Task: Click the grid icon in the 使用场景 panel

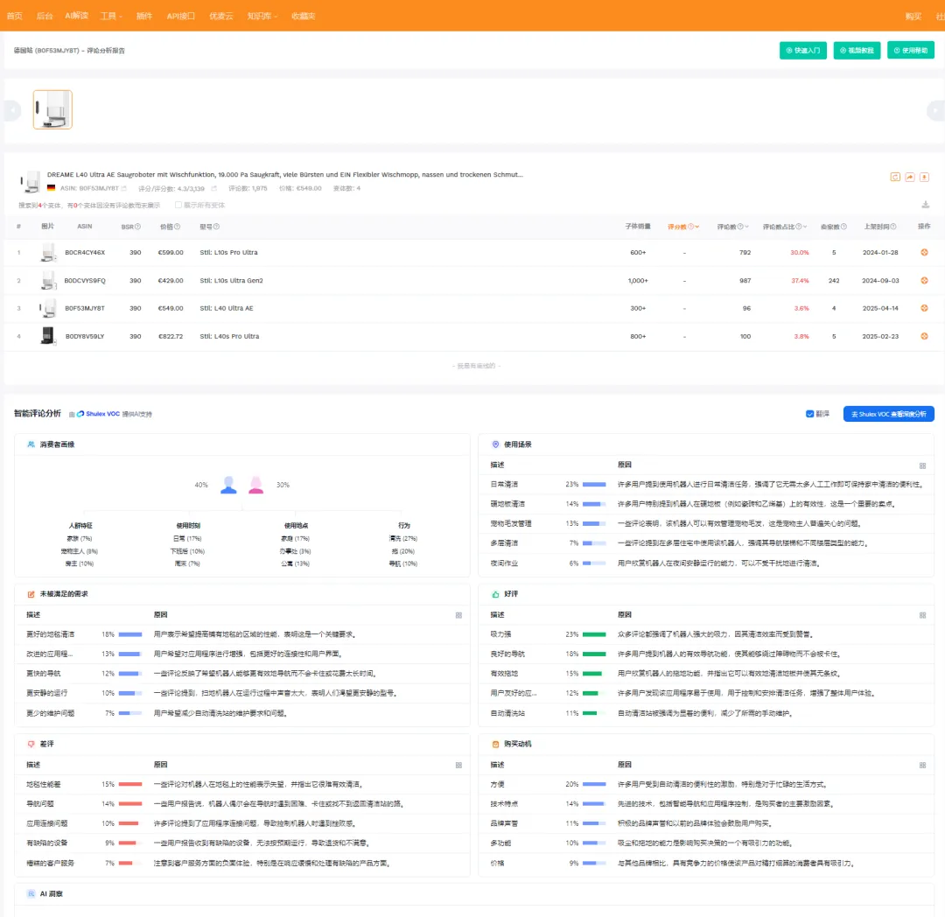Action: pyautogui.click(x=922, y=465)
